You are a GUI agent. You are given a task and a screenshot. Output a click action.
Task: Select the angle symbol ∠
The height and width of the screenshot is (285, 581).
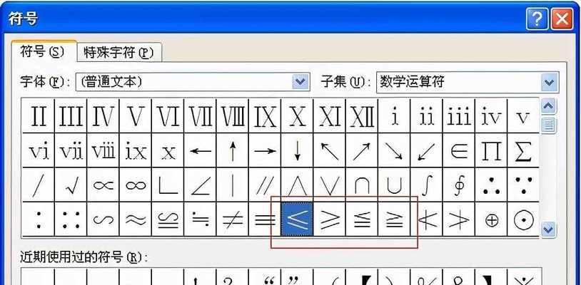(x=200, y=185)
